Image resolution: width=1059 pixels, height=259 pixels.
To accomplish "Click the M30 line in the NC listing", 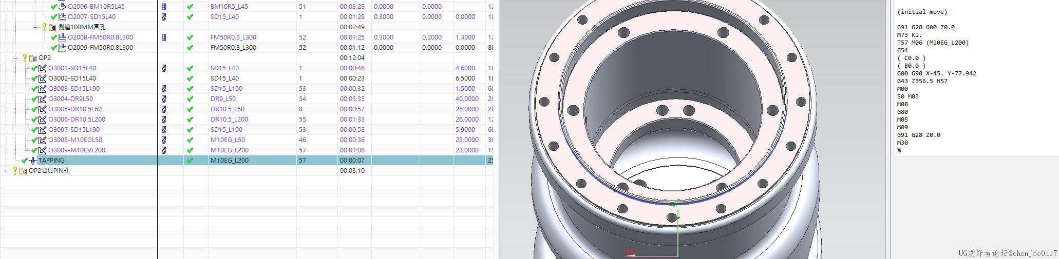I will pos(902,143).
